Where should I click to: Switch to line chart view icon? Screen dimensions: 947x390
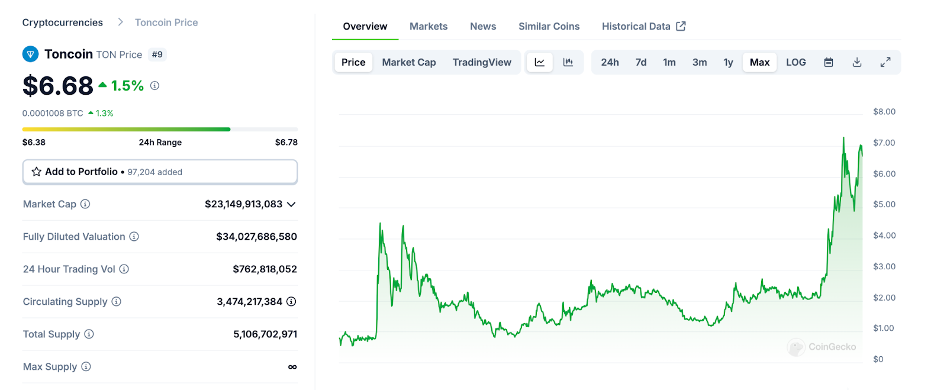pyautogui.click(x=540, y=62)
